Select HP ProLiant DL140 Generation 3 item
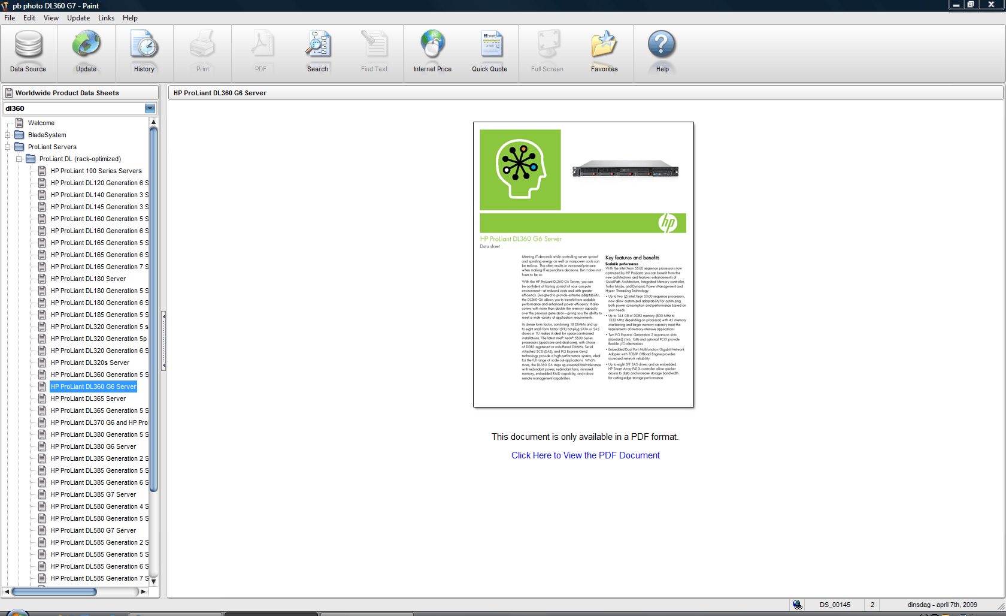 pos(99,195)
